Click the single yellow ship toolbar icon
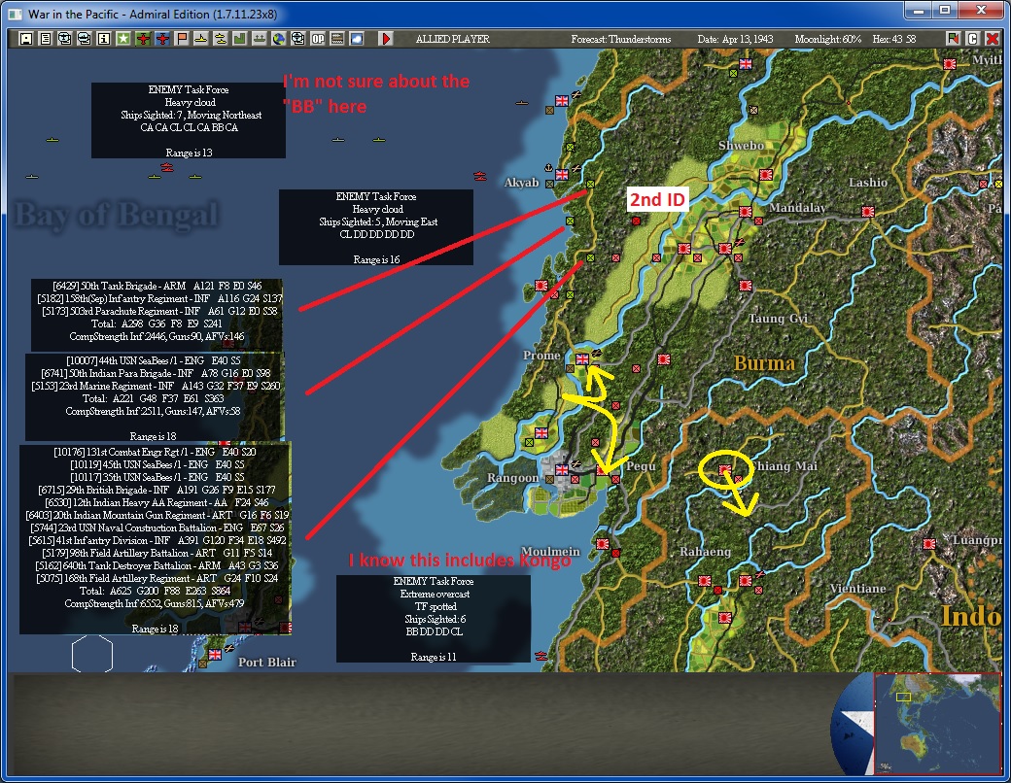 (200, 39)
